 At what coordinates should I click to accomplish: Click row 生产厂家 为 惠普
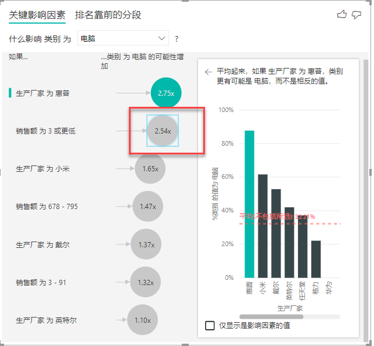point(43,93)
